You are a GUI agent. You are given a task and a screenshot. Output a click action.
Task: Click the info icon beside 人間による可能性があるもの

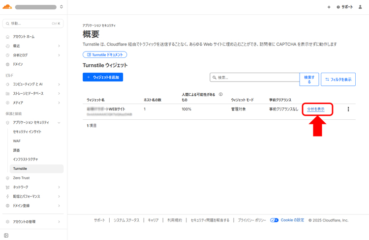(x=220, y=94)
